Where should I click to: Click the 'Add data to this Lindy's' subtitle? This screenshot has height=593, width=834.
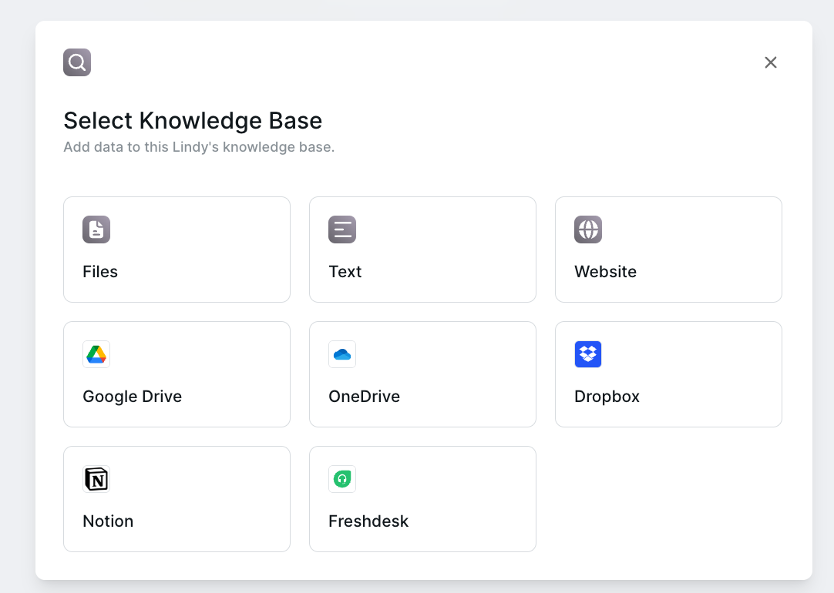[x=199, y=147]
